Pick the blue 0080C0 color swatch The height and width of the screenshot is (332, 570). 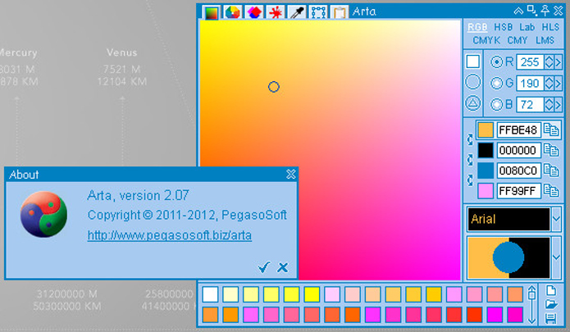coord(486,171)
